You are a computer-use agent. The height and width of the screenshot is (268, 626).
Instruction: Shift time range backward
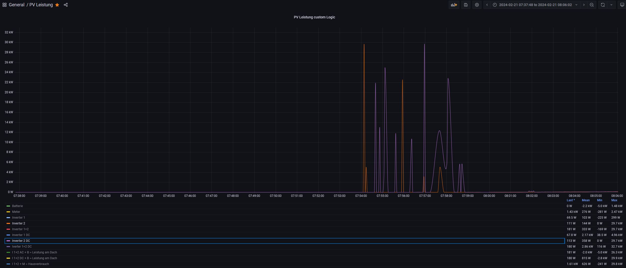point(487,5)
